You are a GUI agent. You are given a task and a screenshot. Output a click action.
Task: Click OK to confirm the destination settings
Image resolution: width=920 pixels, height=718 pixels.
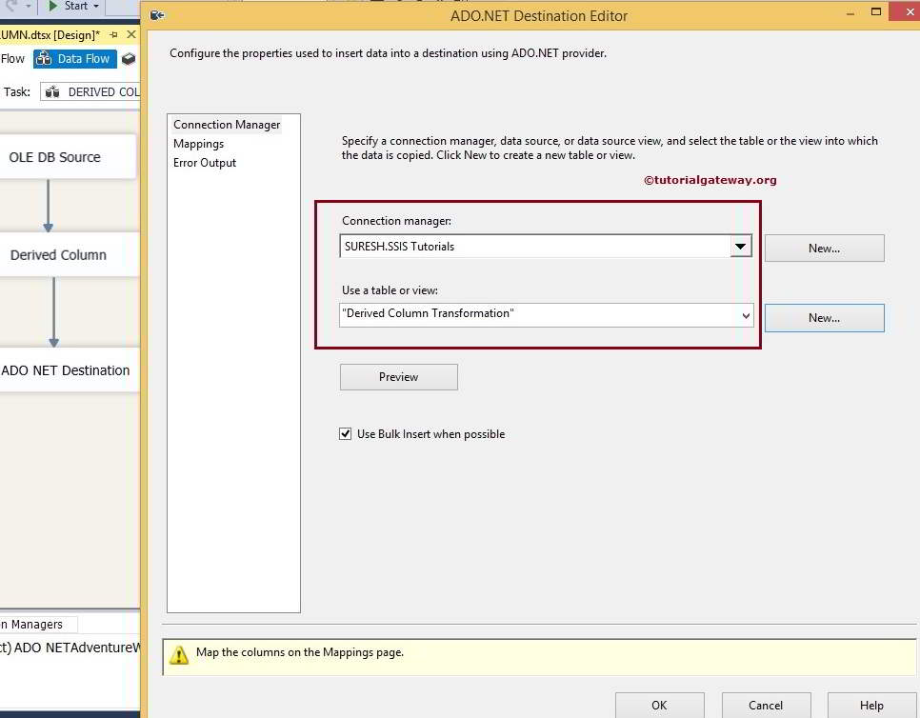pos(659,706)
